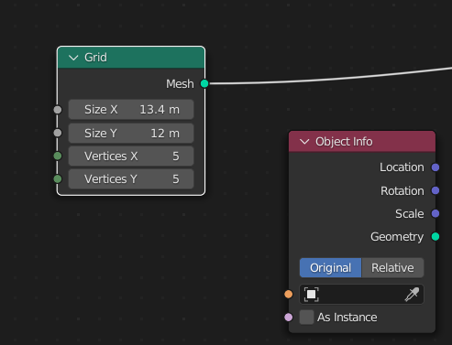The width and height of the screenshot is (452, 345).
Task: Select the Original transform space
Action: coord(330,268)
